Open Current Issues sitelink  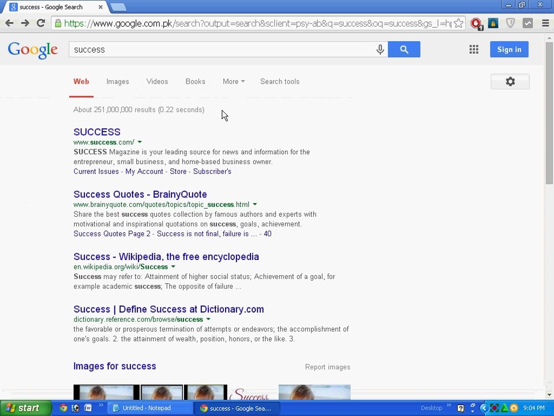pyautogui.click(x=96, y=172)
